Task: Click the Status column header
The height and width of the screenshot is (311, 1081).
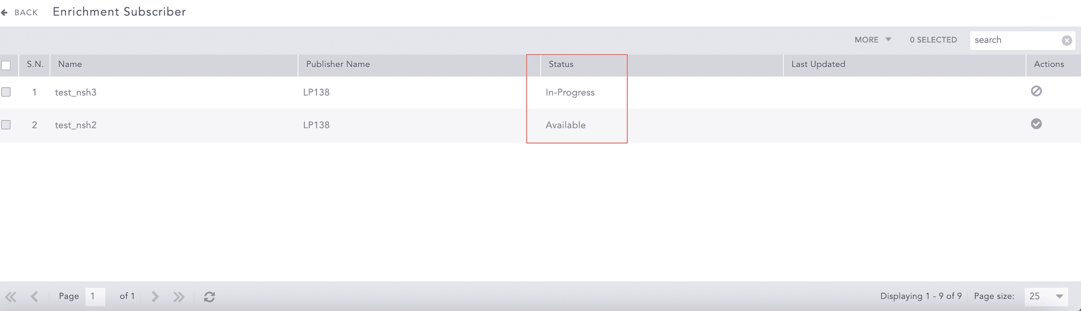Action: coord(561,64)
